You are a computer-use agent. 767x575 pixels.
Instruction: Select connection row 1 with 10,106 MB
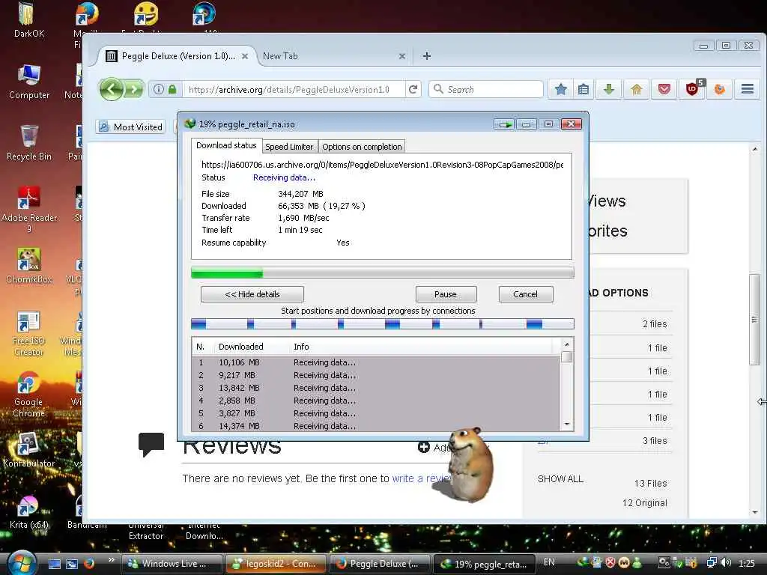[x=376, y=362]
